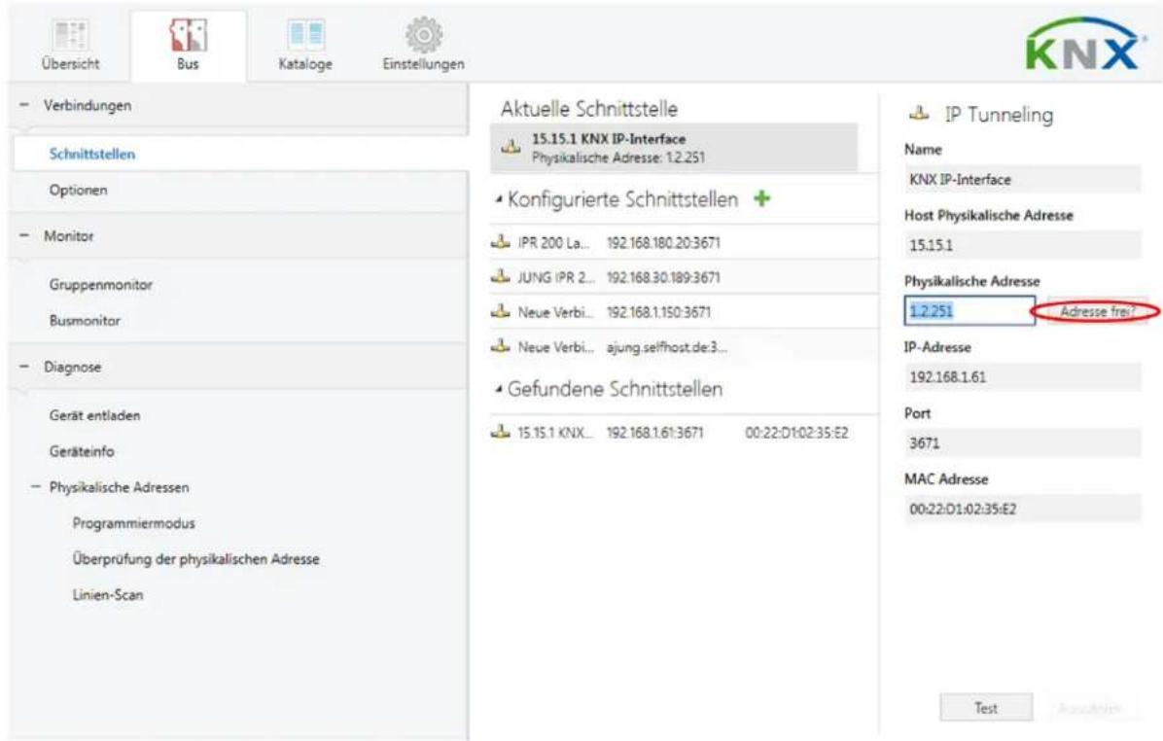This screenshot has height=741, width=1163.
Task: Click the Einstellungen gear icon
Action: point(424,34)
